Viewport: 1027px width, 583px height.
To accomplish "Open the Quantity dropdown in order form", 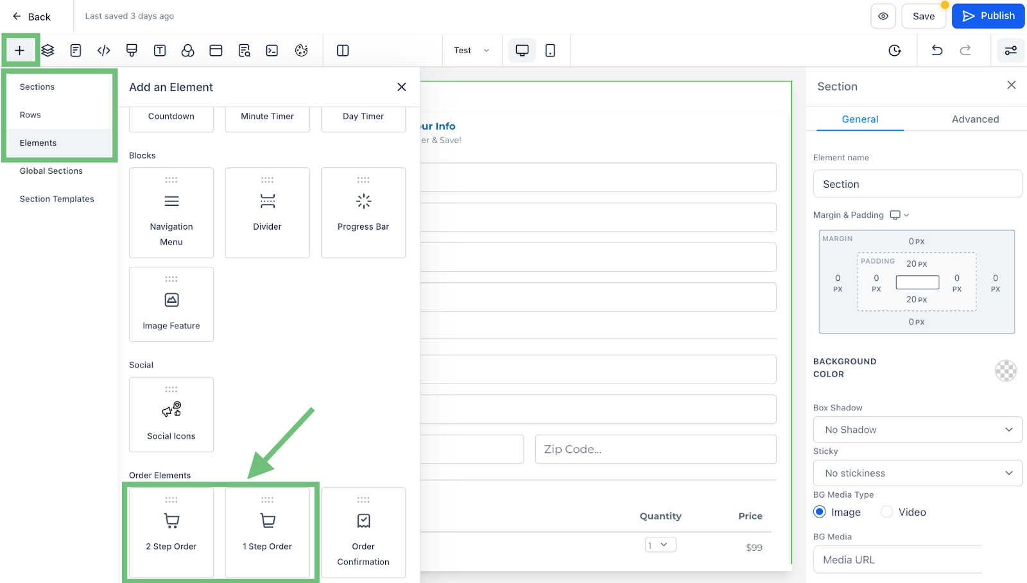I will pyautogui.click(x=660, y=545).
